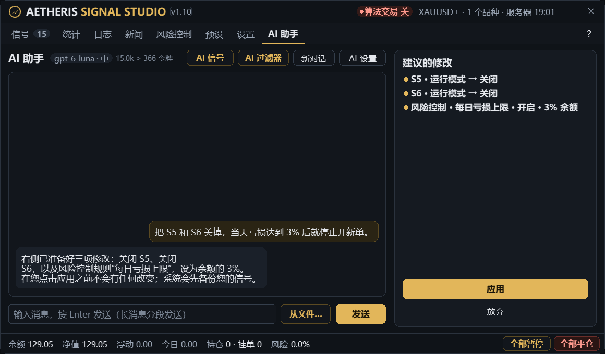Viewport: 605px width, 354px height.
Task: Click the 余额 129.05 status entry
Action: click(x=30, y=345)
